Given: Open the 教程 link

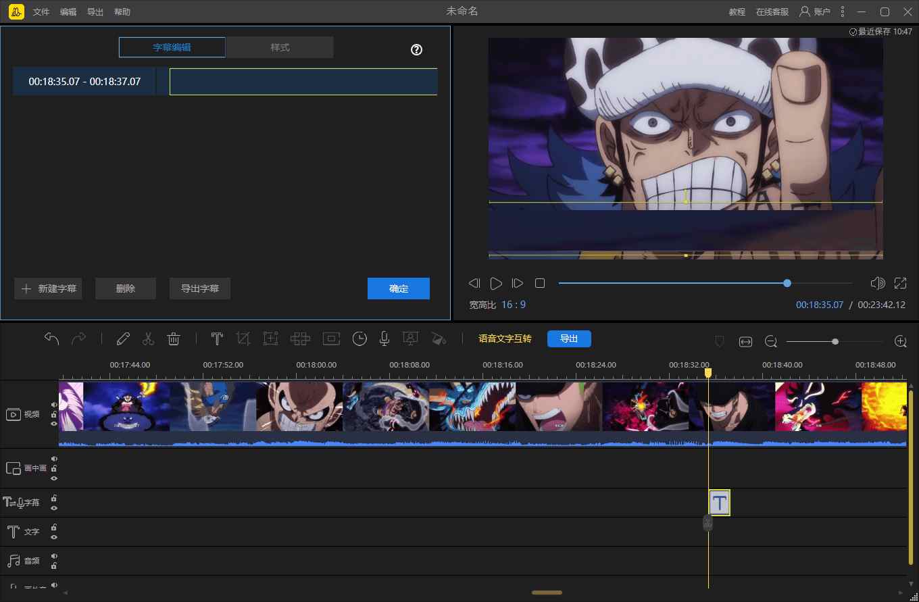Looking at the screenshot, I should coord(737,12).
